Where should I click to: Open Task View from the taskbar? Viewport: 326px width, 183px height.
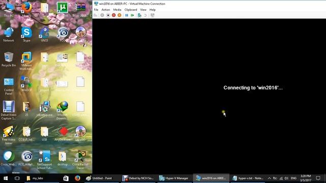[x=17, y=178]
